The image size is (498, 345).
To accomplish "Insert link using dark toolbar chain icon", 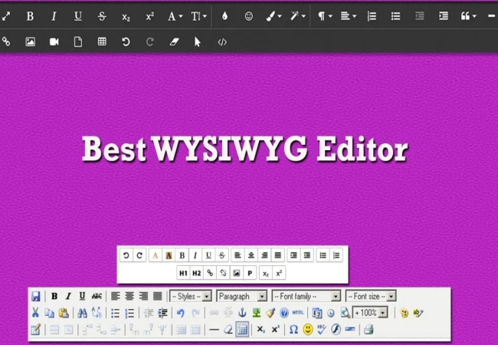I will 5,41.
